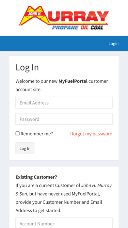
Task: Open the Login link in blue bar
Action: (114, 44)
